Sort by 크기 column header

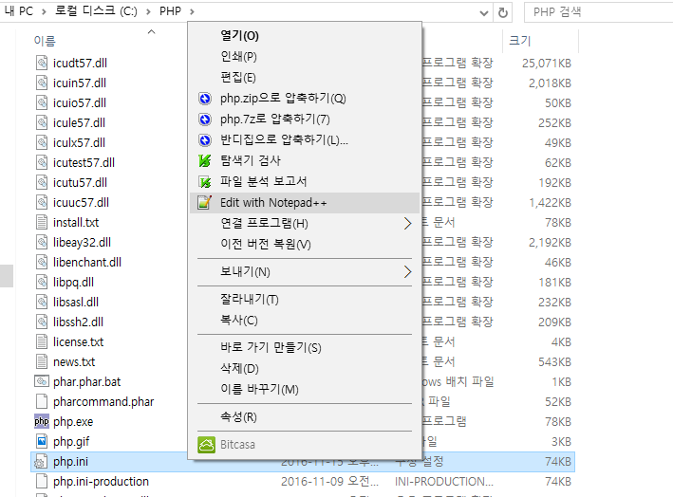coord(520,41)
